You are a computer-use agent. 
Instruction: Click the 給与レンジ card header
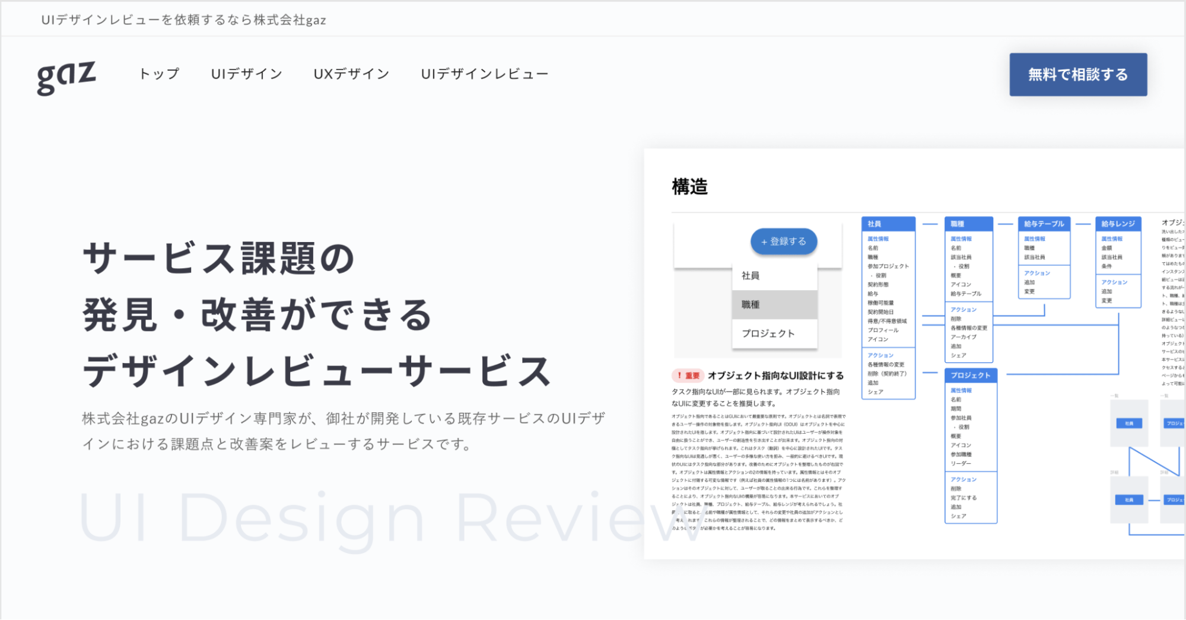1117,224
